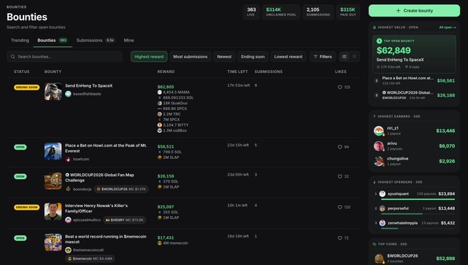Click perporseful spending progress bar
This screenshot has width=468, height=265.
418,214
